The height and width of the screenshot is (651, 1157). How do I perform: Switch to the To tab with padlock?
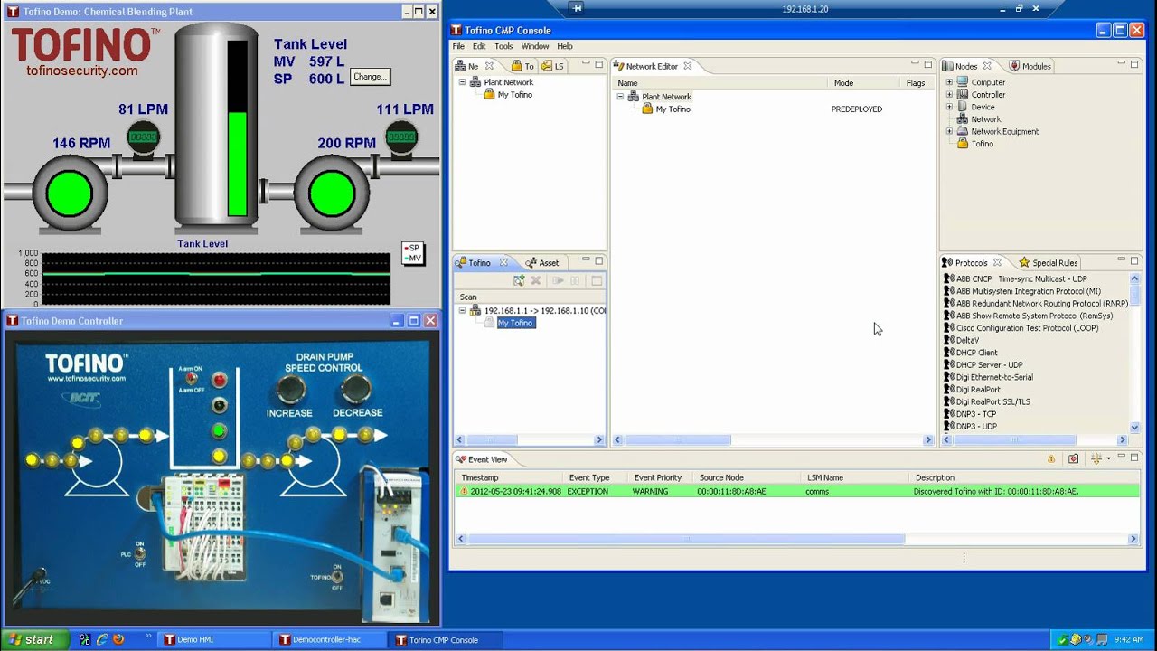pos(522,66)
